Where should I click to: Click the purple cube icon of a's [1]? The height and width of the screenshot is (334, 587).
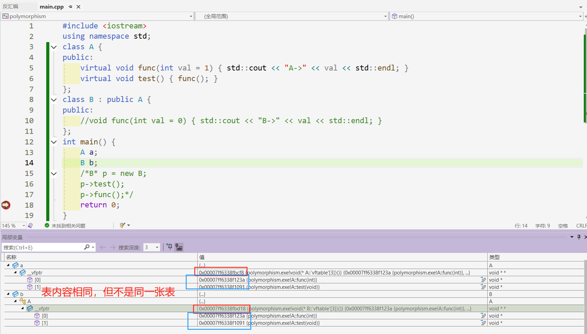[30, 287]
